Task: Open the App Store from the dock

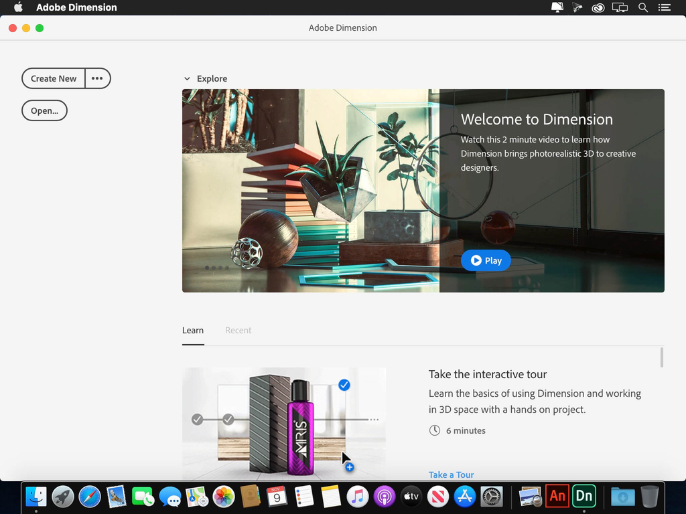Action: point(465,496)
